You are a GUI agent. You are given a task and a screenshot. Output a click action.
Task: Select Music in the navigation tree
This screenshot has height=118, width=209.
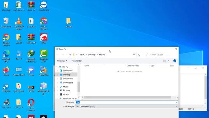65,87
